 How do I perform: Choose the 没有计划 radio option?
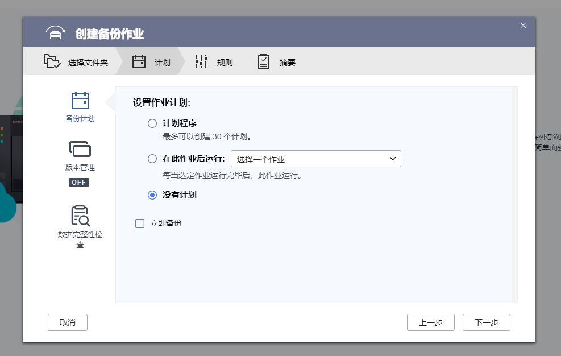pyautogui.click(x=152, y=195)
